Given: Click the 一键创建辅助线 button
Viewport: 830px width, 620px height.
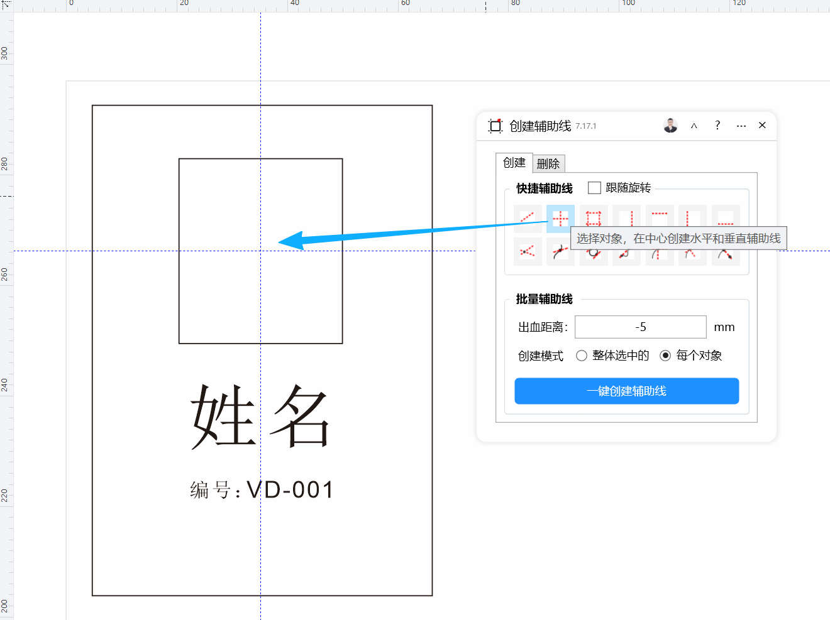Looking at the screenshot, I should tap(627, 391).
